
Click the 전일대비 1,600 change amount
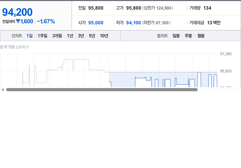coord(27,21)
